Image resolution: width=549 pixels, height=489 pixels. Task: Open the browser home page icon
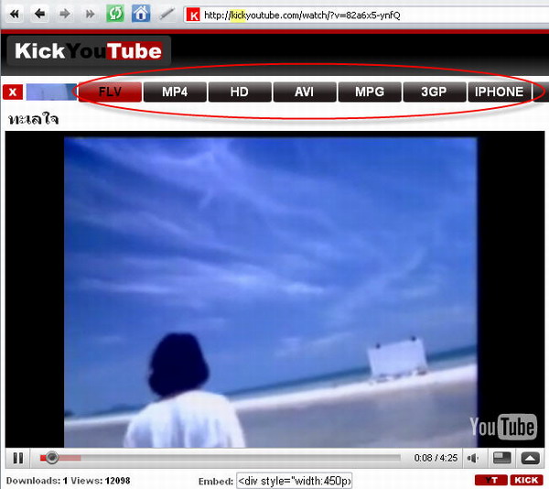pyautogui.click(x=141, y=14)
